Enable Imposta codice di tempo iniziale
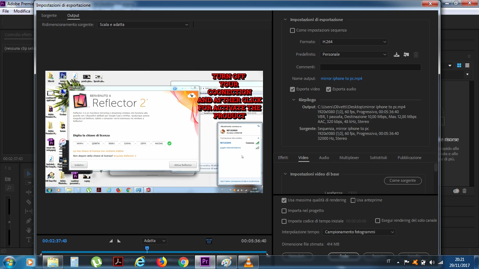This screenshot has width=479, height=269. [x=284, y=221]
